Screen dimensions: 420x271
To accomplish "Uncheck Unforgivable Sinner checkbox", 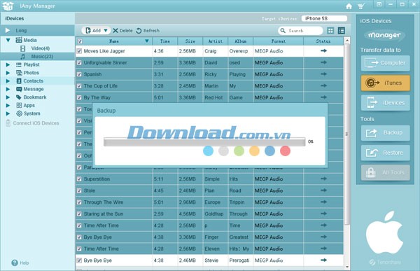I will [x=79, y=63].
